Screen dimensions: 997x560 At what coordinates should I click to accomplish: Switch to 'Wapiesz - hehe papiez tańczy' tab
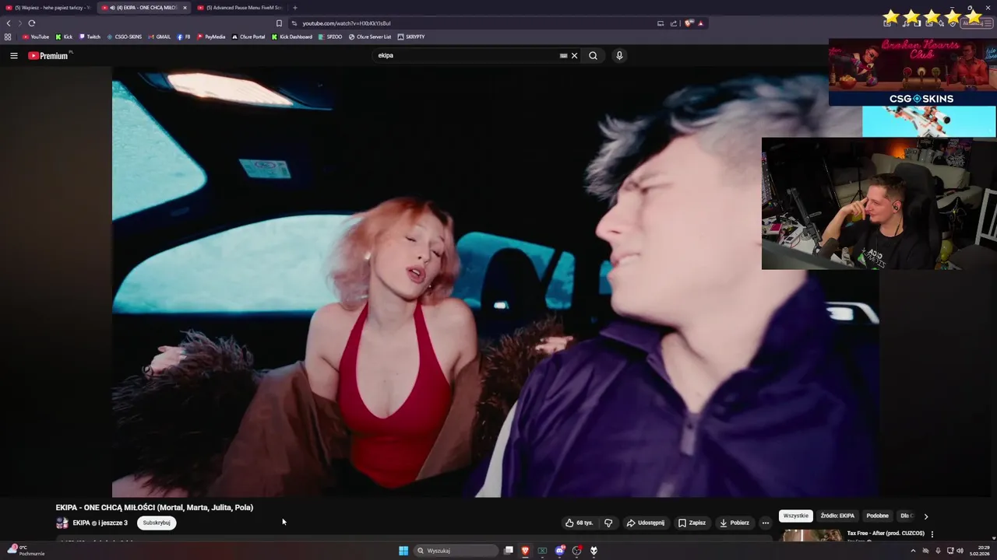tap(47, 7)
